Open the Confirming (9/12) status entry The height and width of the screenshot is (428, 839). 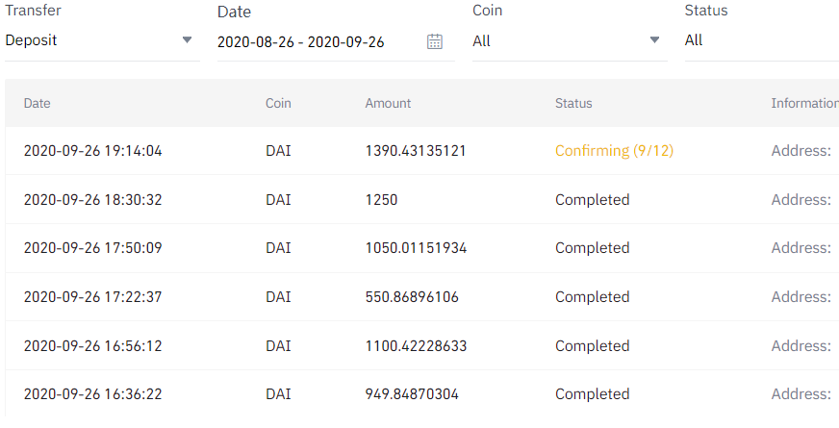pos(614,151)
